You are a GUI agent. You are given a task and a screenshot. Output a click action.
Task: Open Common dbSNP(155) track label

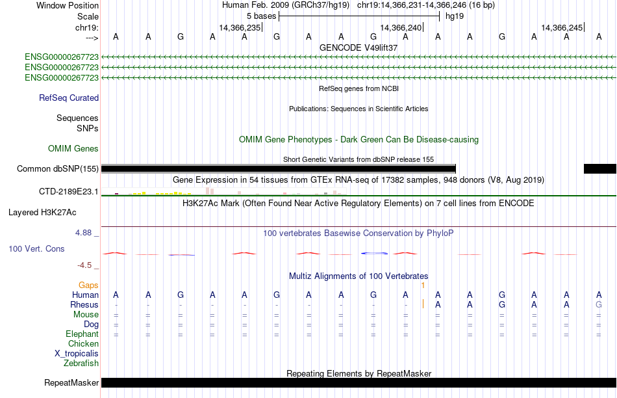point(58,168)
